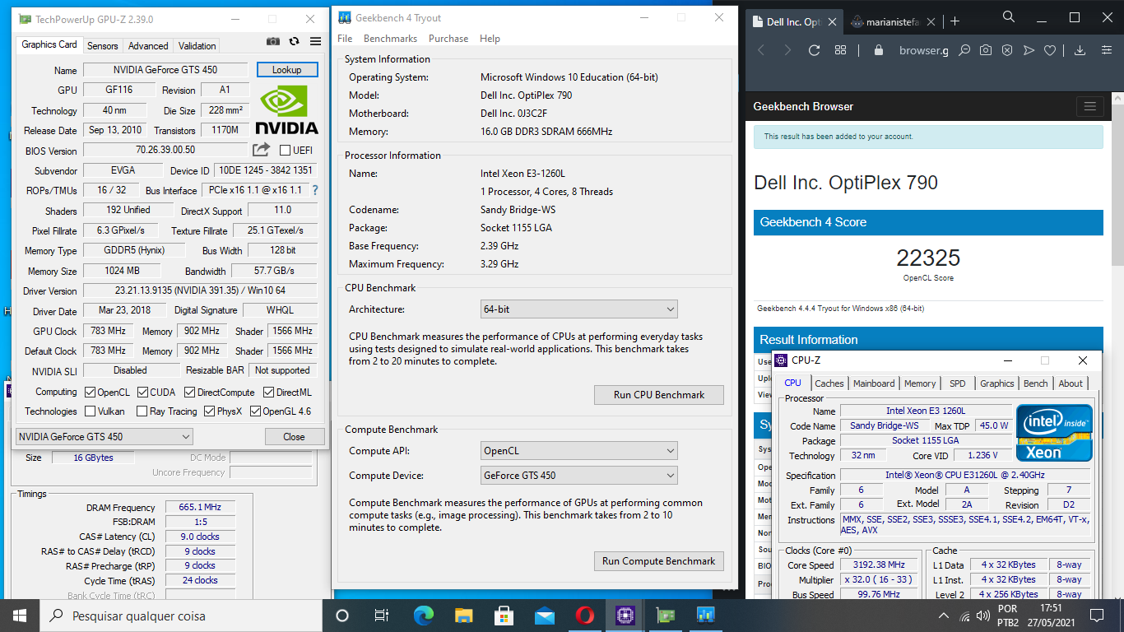Image resolution: width=1124 pixels, height=632 pixels.
Task: Click CPU-Z icon in taskbar
Action: point(625,616)
